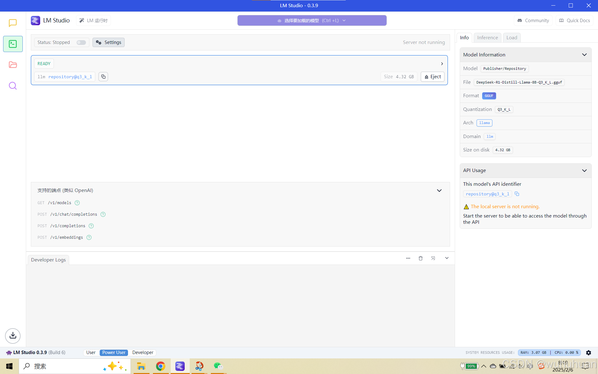Switch to the Load tab

(511, 38)
